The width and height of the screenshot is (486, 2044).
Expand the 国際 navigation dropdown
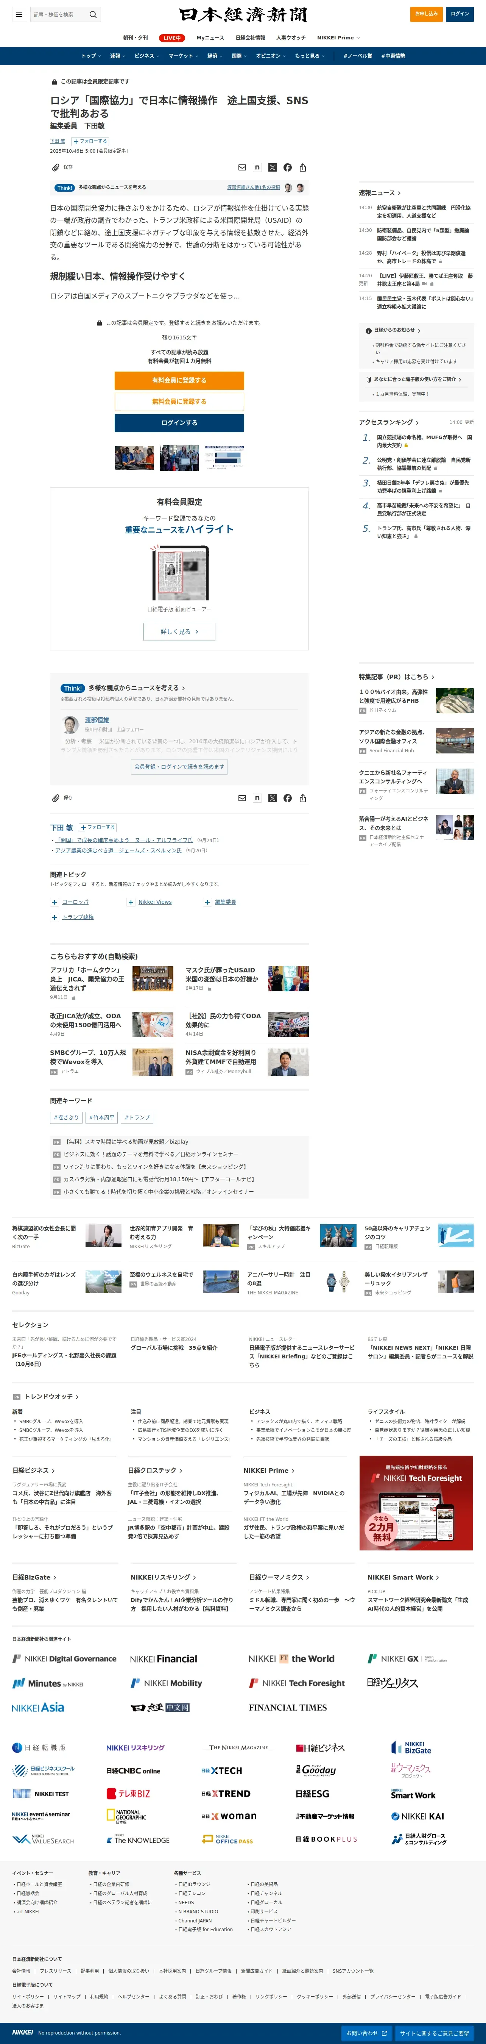tap(240, 56)
